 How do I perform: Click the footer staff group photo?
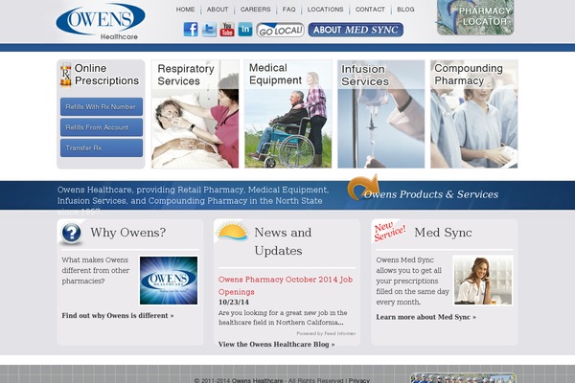(463, 378)
